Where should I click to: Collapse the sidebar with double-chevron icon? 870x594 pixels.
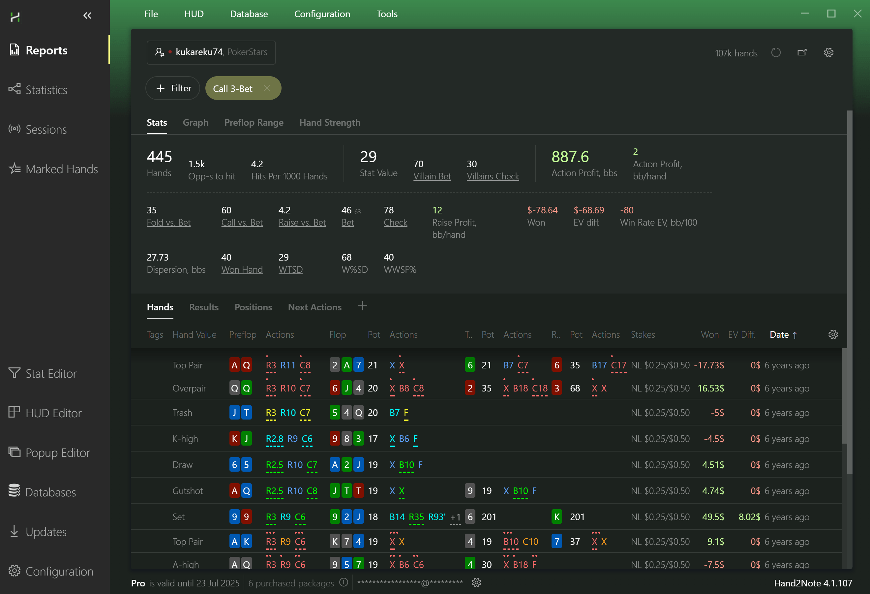tap(87, 16)
